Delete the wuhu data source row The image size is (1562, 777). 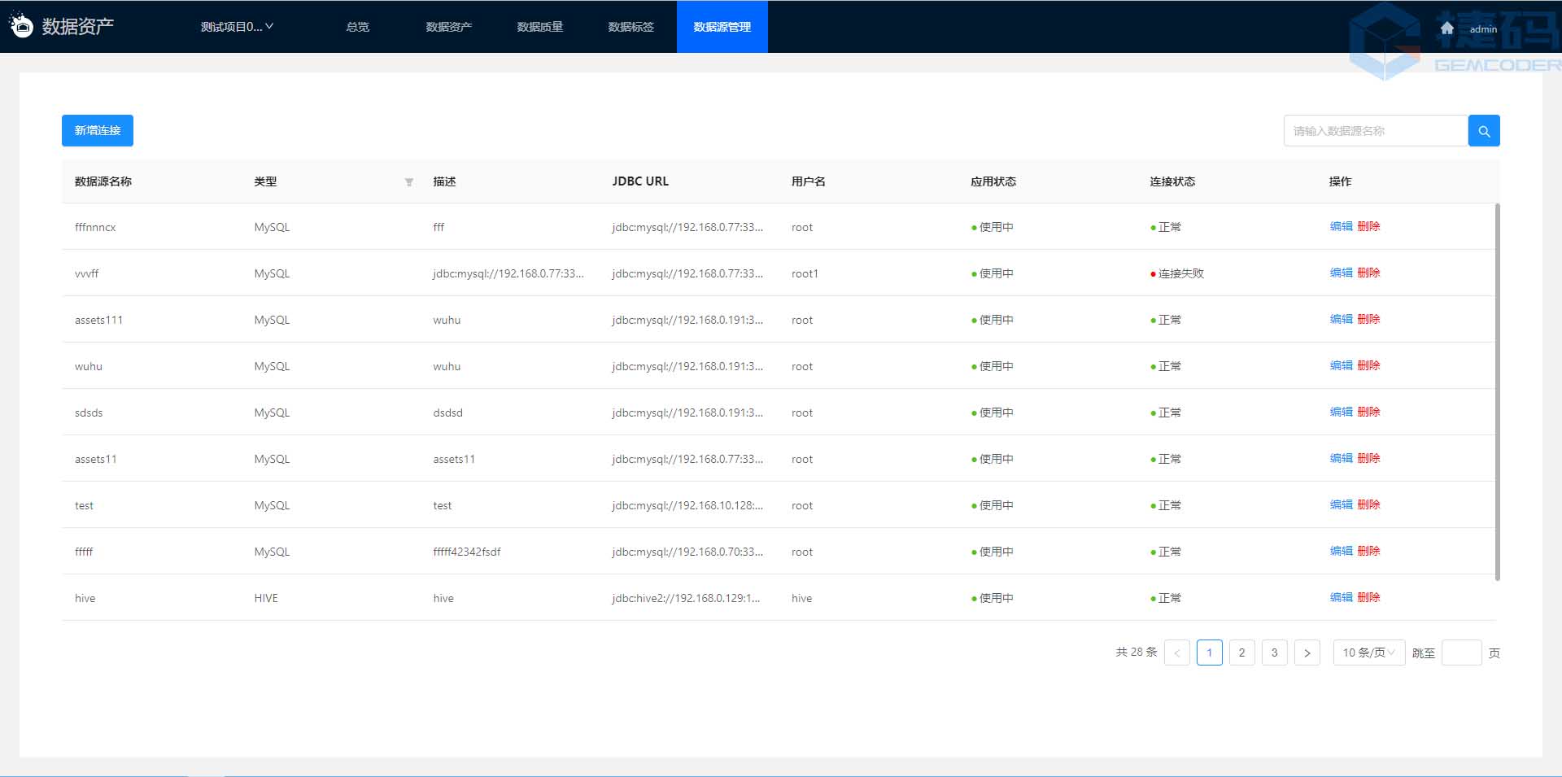pos(1368,365)
